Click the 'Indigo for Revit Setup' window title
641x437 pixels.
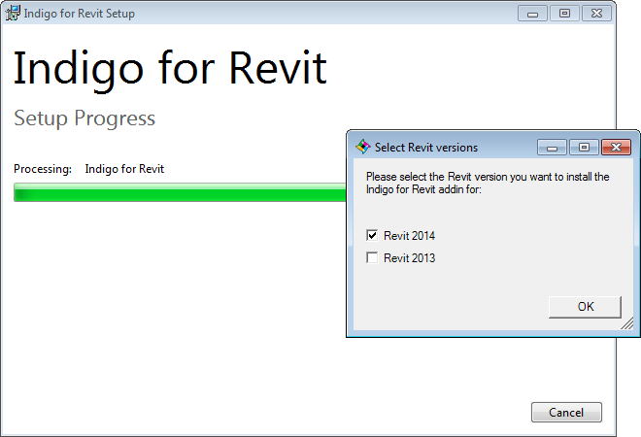[x=80, y=14]
